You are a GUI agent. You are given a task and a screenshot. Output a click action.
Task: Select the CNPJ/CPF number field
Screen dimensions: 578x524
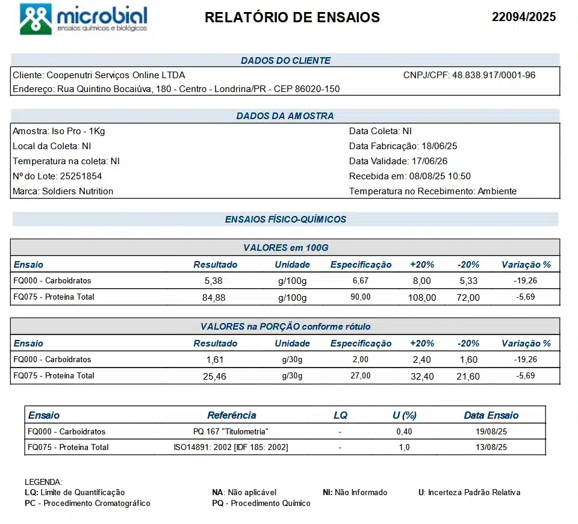pos(469,75)
